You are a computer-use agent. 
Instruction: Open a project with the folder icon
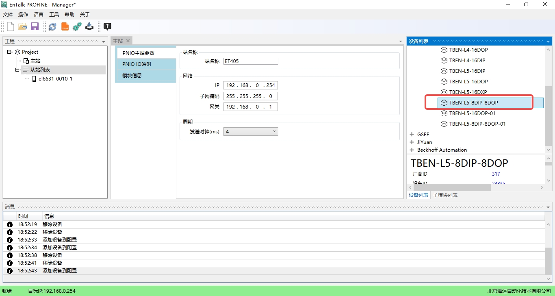pyautogui.click(x=23, y=27)
